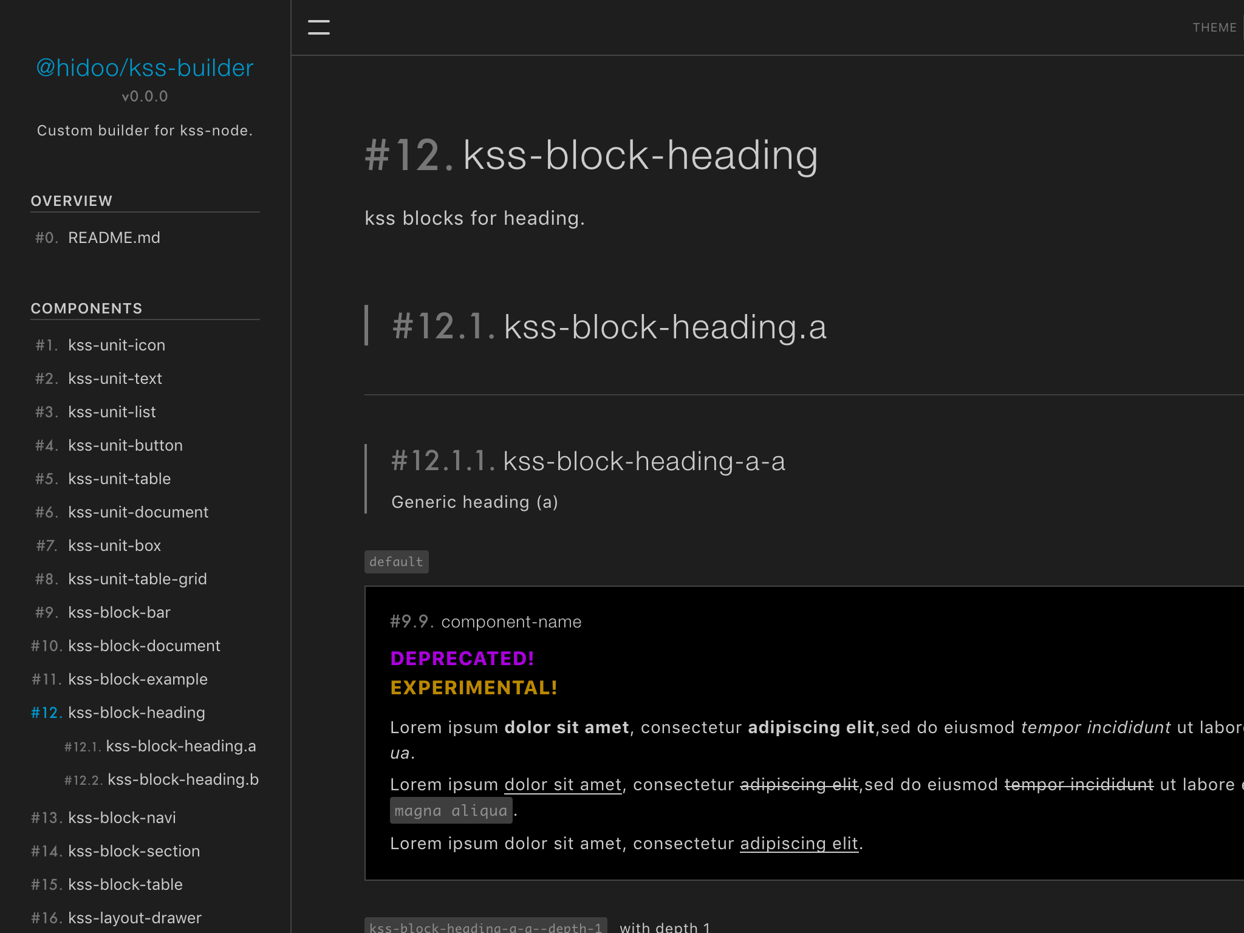This screenshot has width=1244, height=933.
Task: Open kss-block-document in navigation
Action: [144, 646]
